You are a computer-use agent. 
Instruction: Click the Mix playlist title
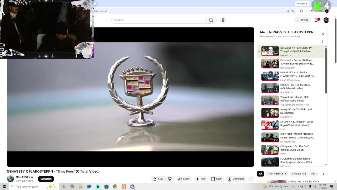288,32
